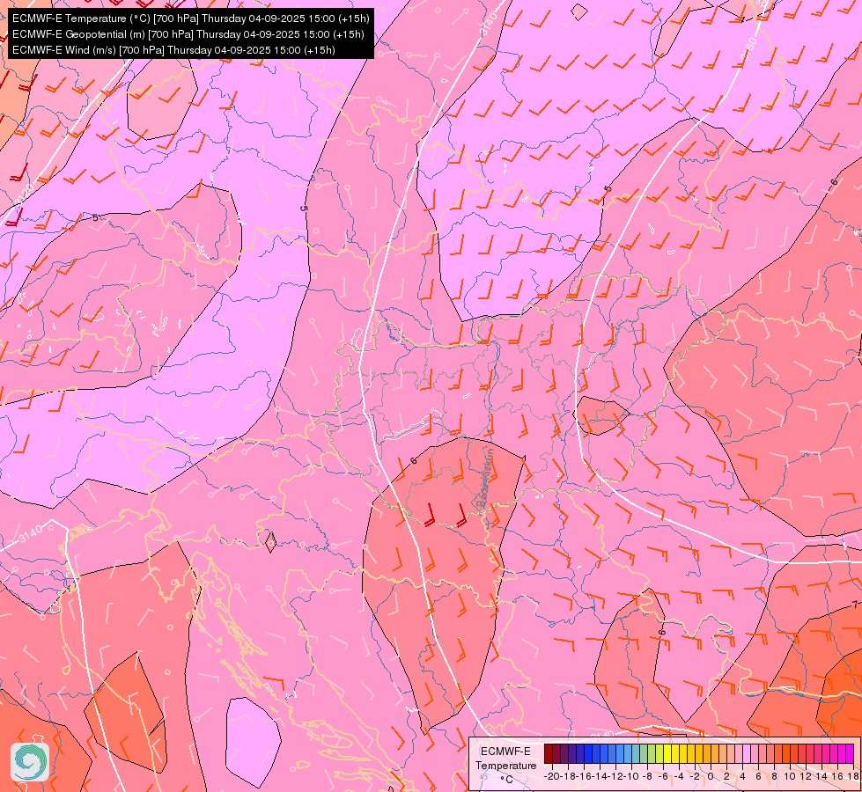Click the '12' legend scale label
Screen dimensions: 862x792
tap(806, 776)
